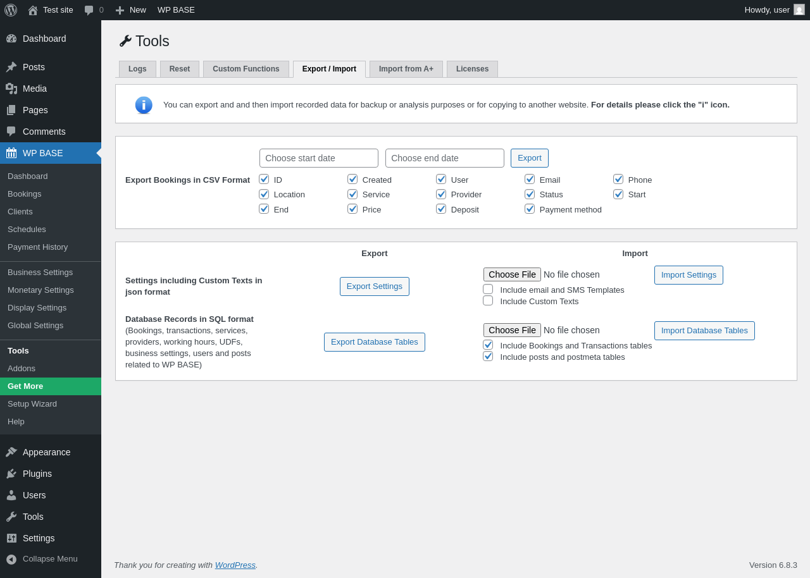810x578 pixels.
Task: Open the comments bubble in admin bar
Action: tap(89, 10)
